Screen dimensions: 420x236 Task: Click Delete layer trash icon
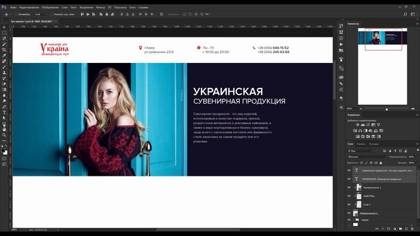coord(412,229)
